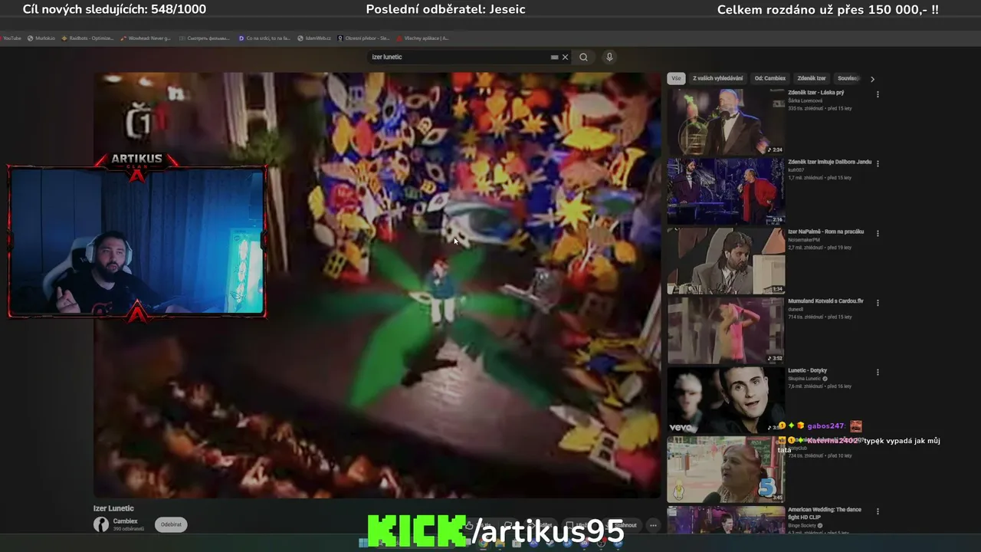The height and width of the screenshot is (552, 981).
Task: Open thumbnail of 'Izer NaPalmě - Rom na pracáku'
Action: click(x=726, y=261)
